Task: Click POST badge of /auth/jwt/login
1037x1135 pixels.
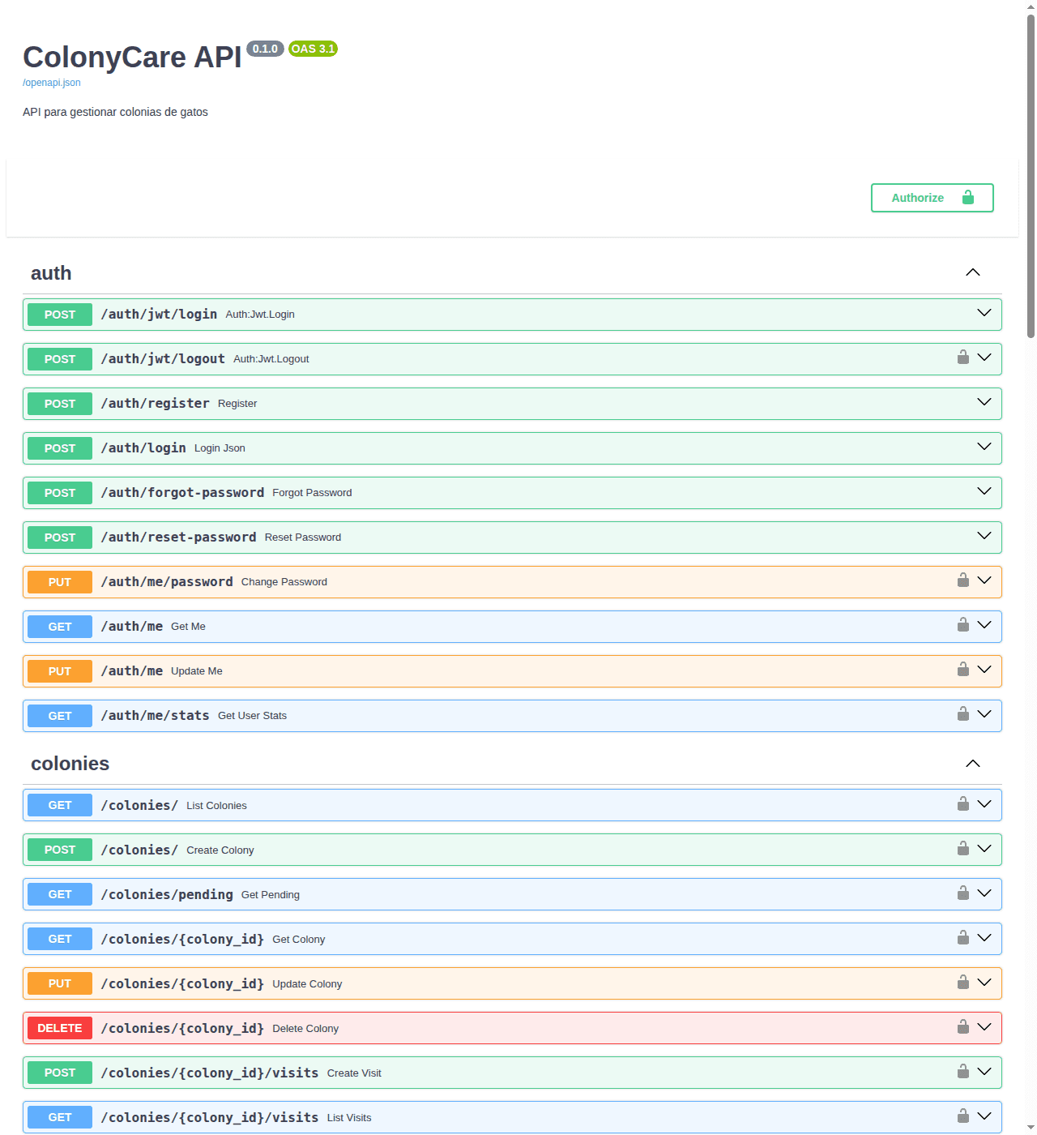Action: point(60,315)
